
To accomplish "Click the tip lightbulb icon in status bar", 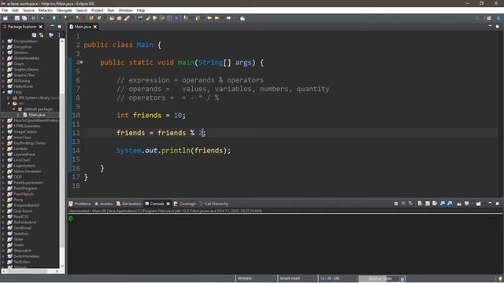I will (500, 279).
